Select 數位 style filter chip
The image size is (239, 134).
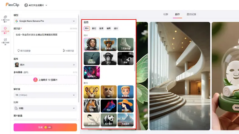(x=94, y=28)
